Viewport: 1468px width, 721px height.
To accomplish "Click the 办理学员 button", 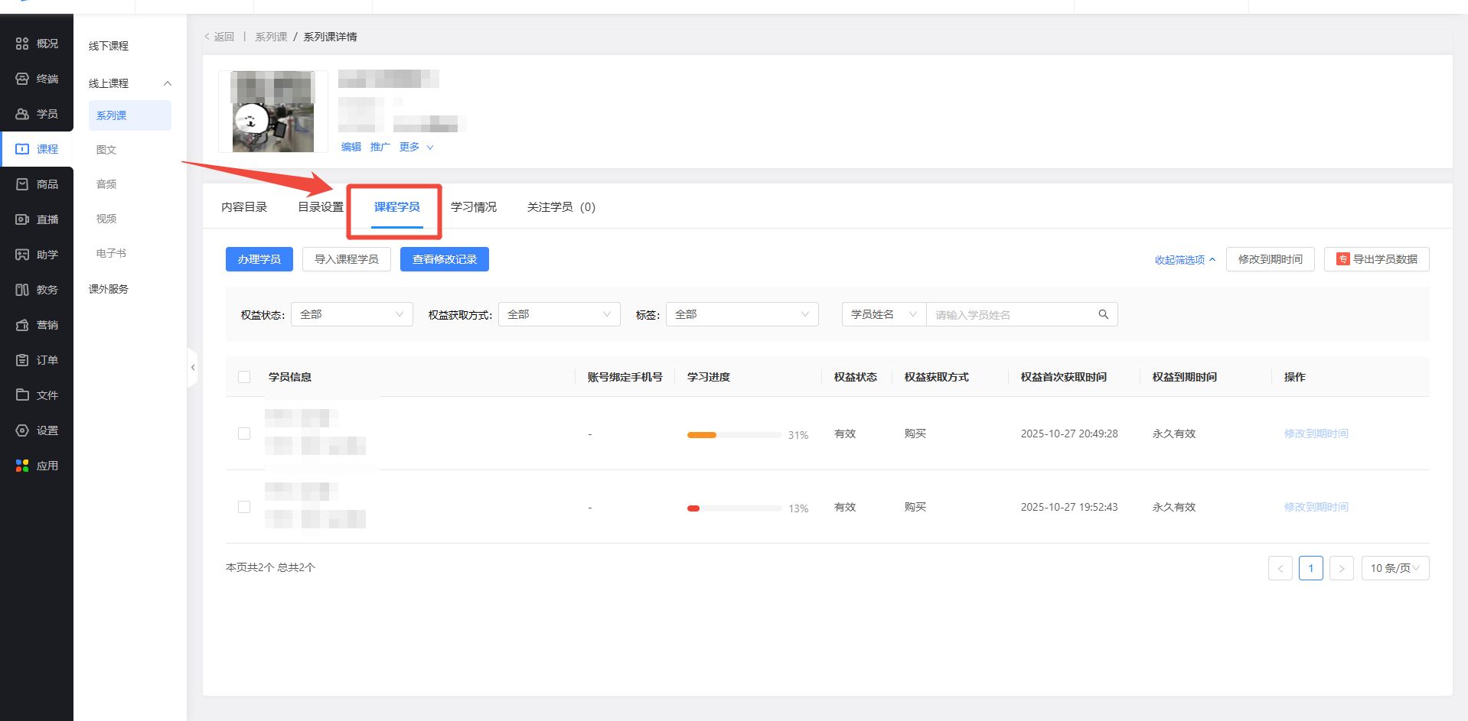I will tap(259, 259).
